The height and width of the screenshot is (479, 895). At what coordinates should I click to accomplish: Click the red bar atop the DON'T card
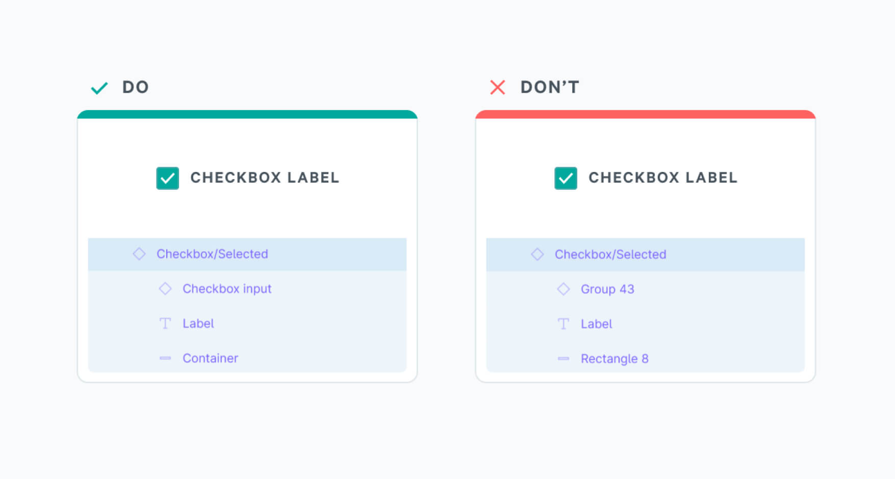click(x=645, y=115)
